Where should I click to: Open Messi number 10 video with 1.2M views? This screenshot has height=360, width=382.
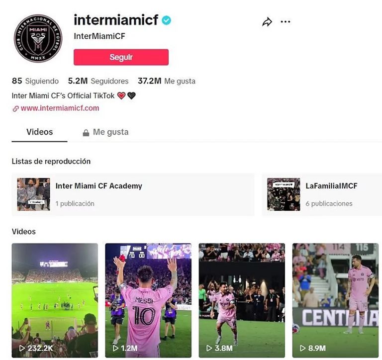point(148,300)
